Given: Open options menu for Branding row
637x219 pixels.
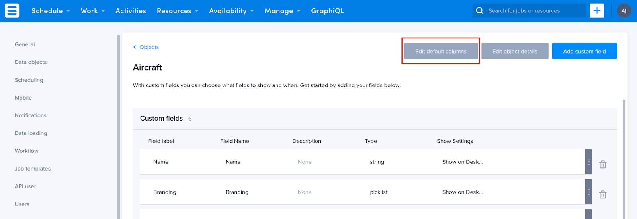Looking at the screenshot, I should [x=588, y=192].
